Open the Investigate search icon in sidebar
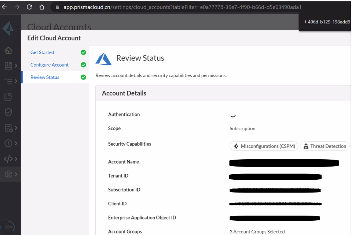The width and height of the screenshot is (352, 235). pyautogui.click(x=7, y=96)
